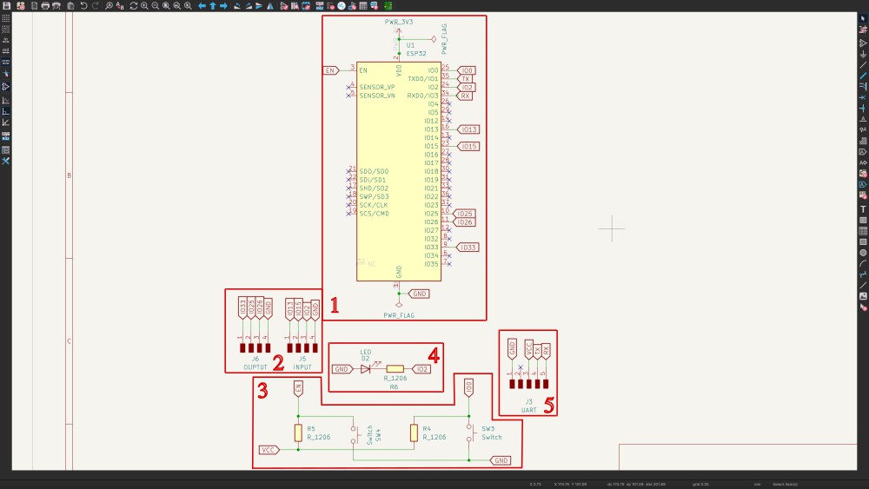Choose the selection arrow tool in right toolbar
The width and height of the screenshot is (869, 489).
pyautogui.click(x=863, y=18)
